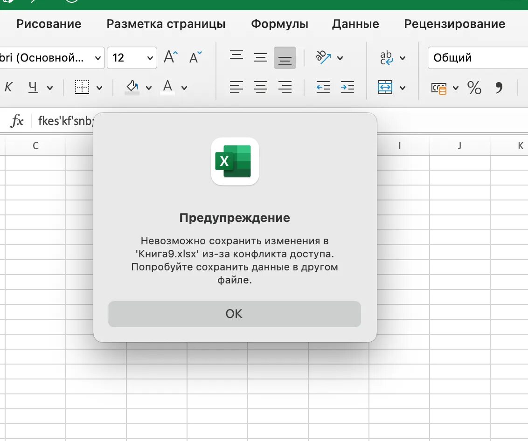Image resolution: width=528 pixels, height=441 pixels.
Task: Switch to Разметка страницы tab
Action: point(166,24)
